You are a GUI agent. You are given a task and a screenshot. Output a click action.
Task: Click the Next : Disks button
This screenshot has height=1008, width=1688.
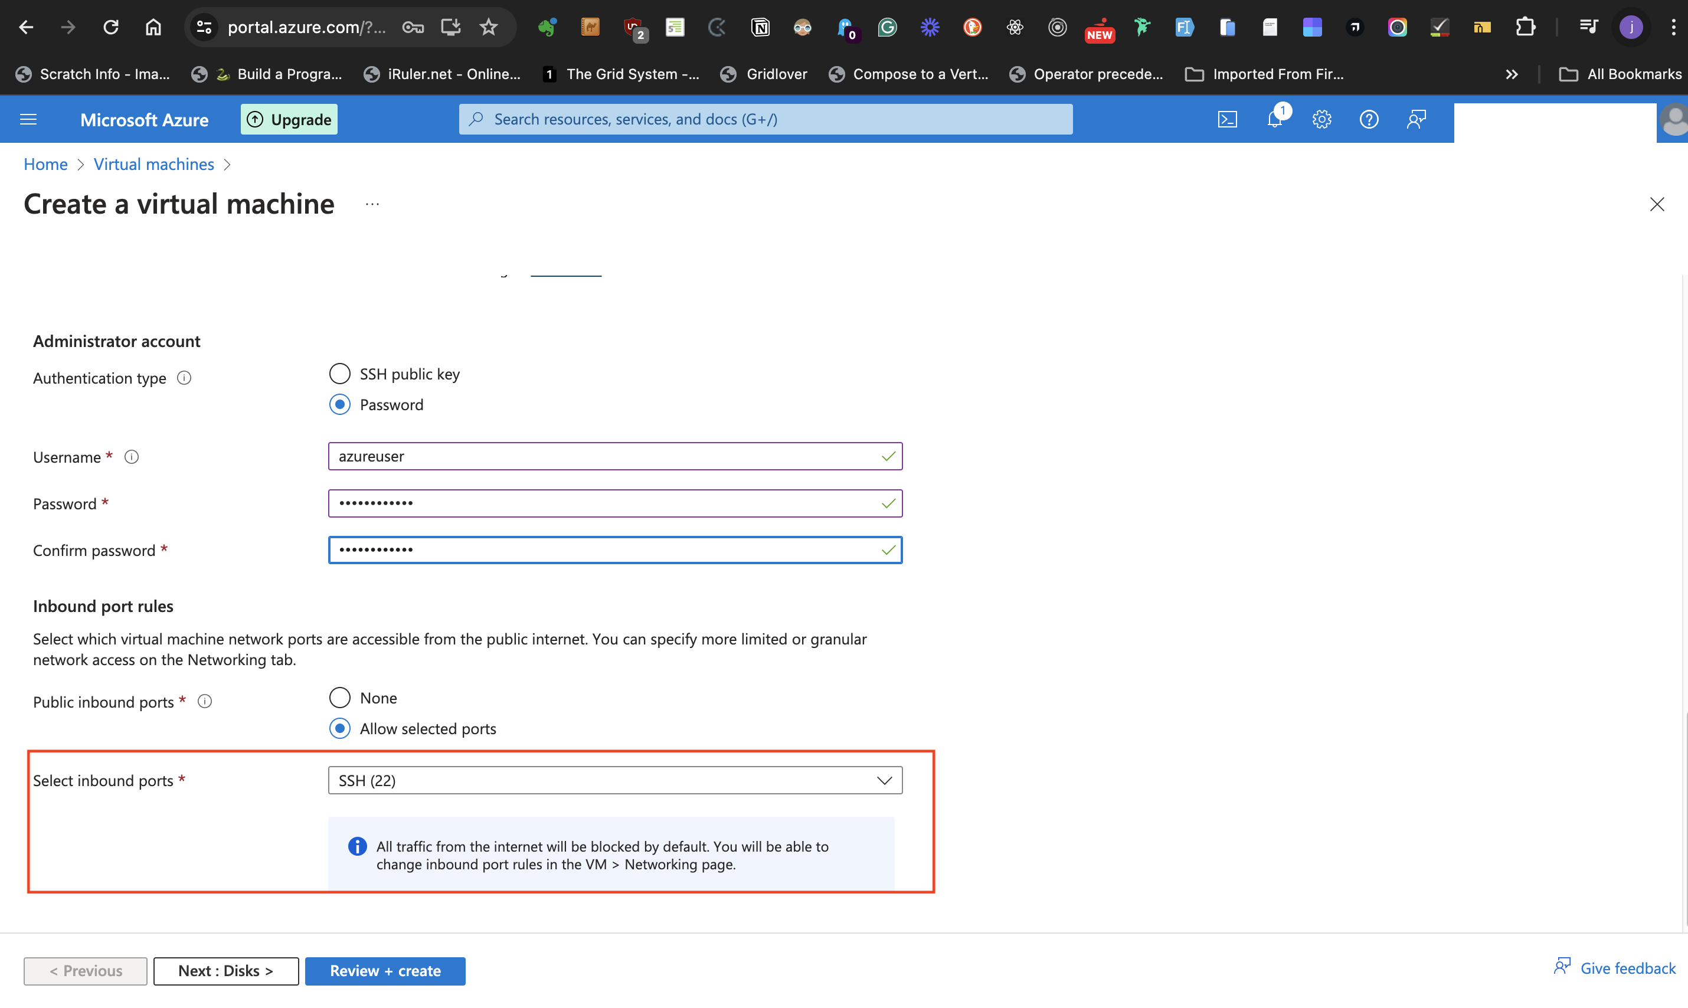[x=225, y=970]
